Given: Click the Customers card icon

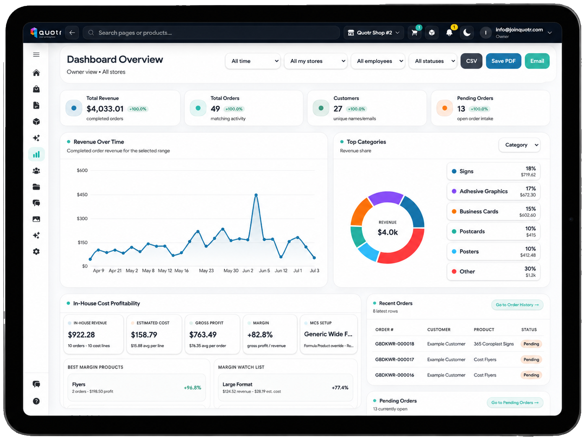Looking at the screenshot, I should (x=321, y=108).
